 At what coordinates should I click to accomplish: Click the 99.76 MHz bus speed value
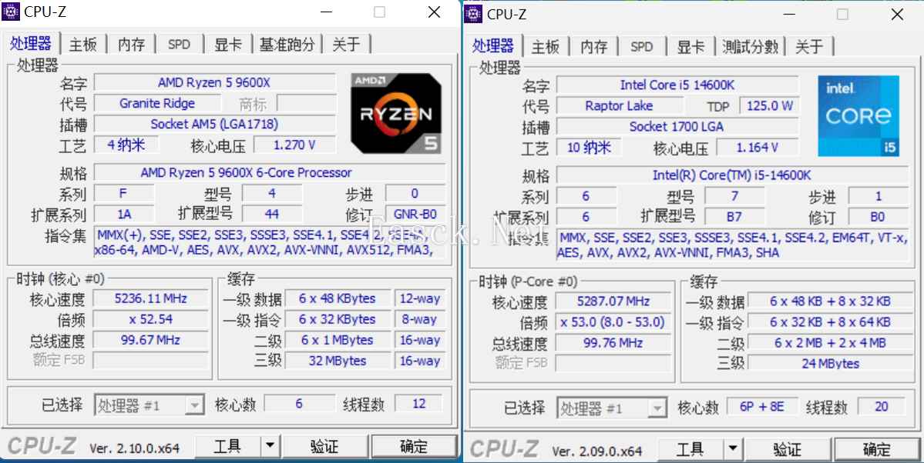point(613,342)
